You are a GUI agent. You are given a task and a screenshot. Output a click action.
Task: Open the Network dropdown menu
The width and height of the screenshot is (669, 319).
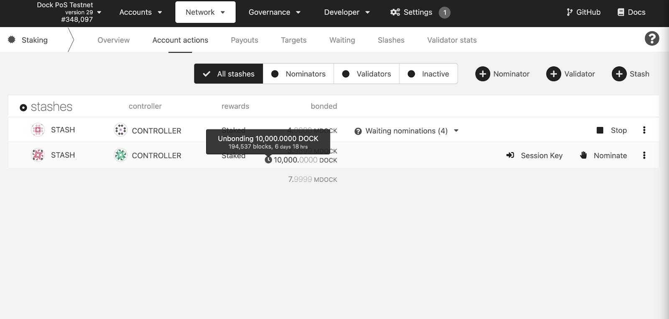coord(205,12)
